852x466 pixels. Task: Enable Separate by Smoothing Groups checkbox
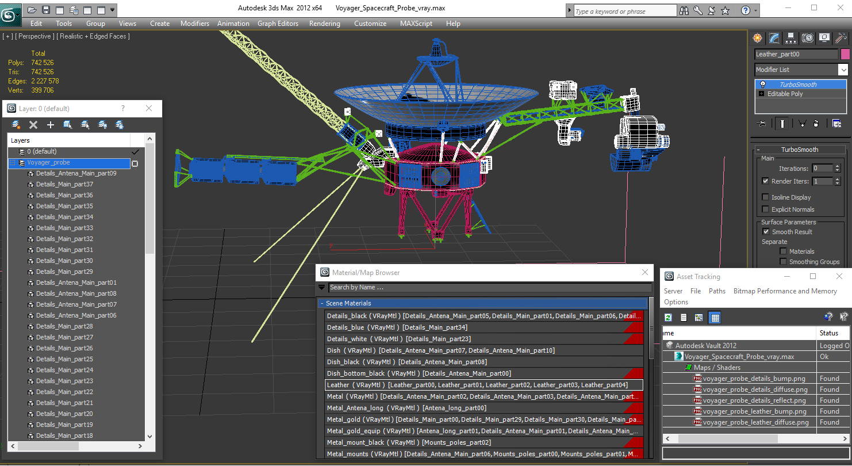coord(783,262)
